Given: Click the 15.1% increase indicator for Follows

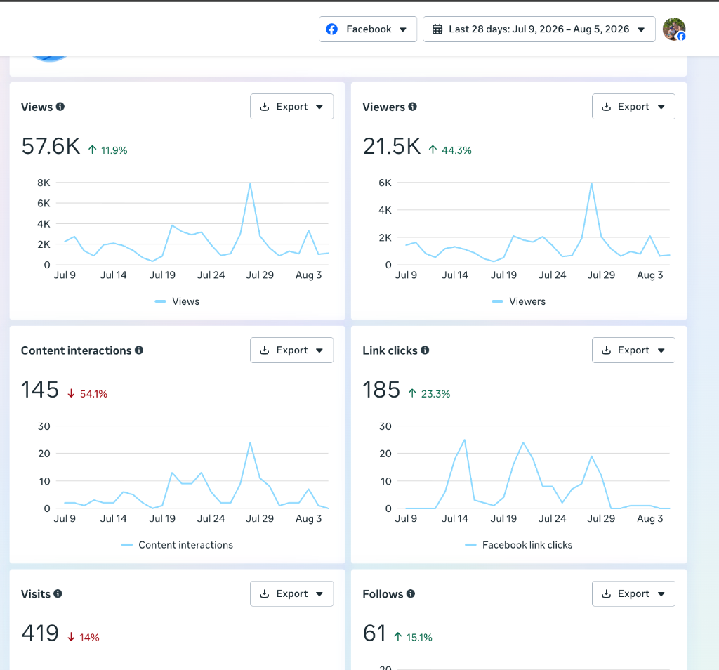Looking at the screenshot, I should point(413,638).
